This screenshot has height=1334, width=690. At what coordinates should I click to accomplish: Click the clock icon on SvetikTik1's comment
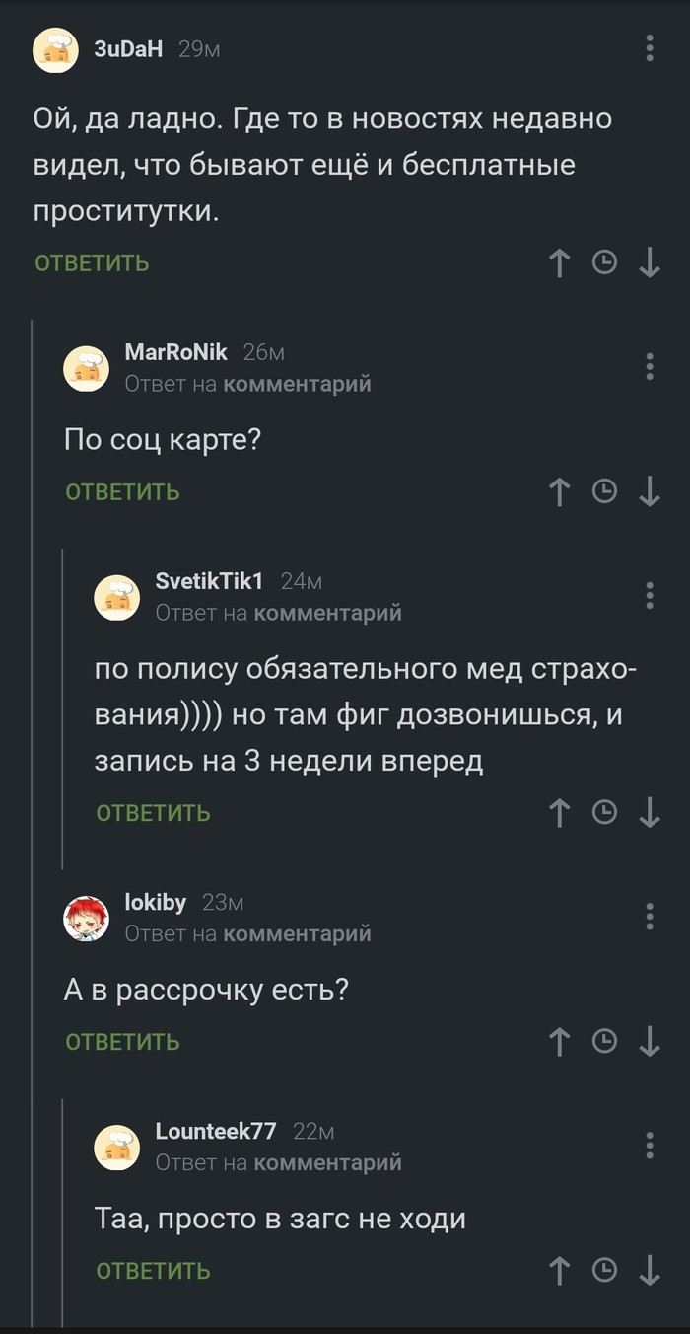coord(605,813)
